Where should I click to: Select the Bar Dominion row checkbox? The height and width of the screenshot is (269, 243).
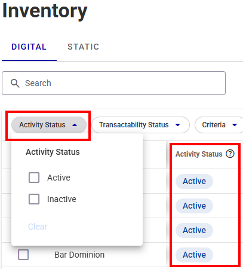coord(23,255)
